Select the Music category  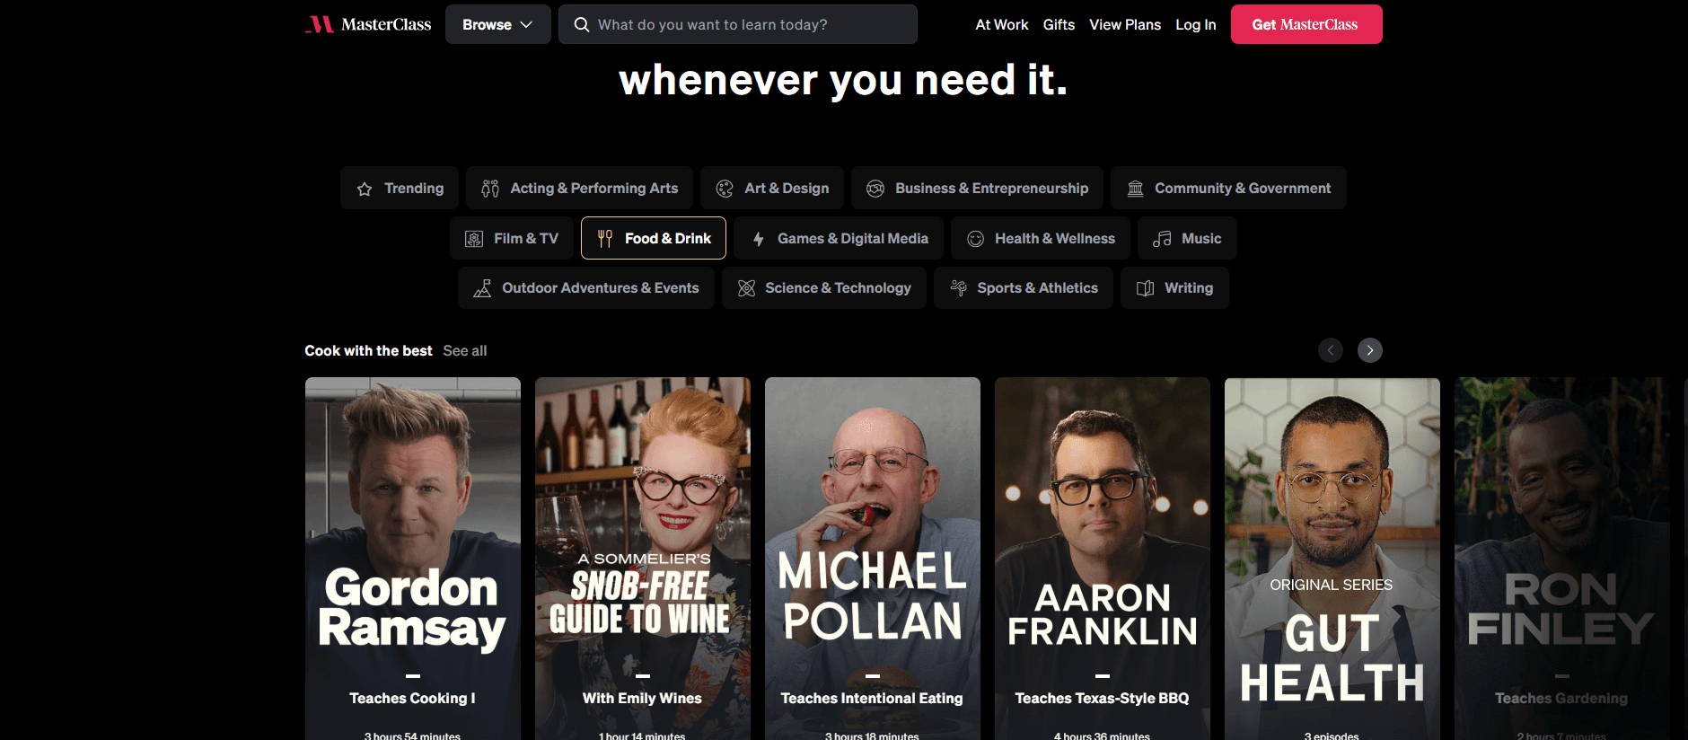click(x=1187, y=238)
